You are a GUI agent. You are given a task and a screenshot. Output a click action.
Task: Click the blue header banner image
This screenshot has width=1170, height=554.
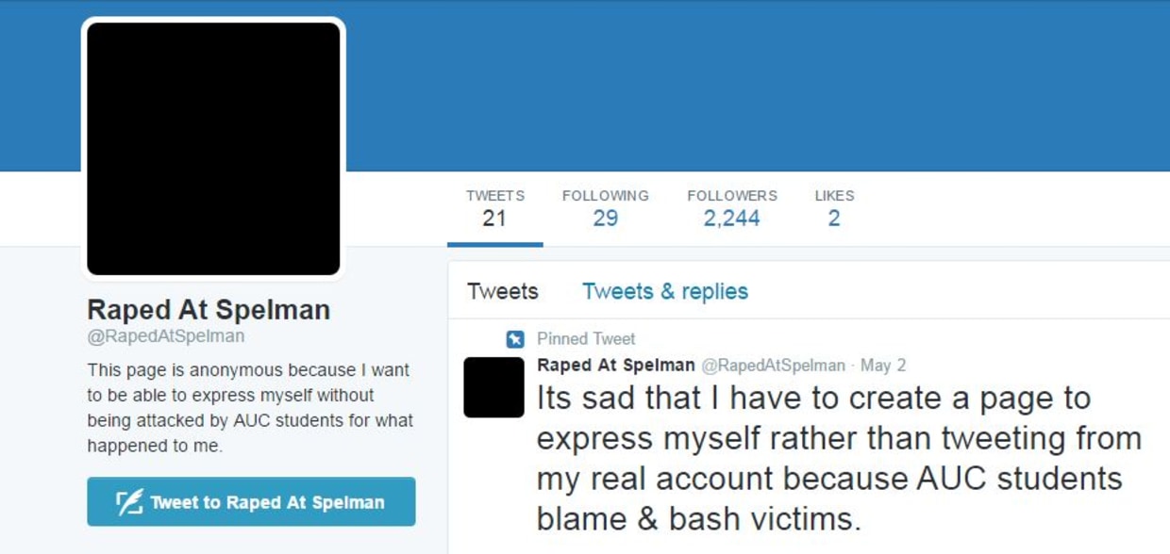[755, 86]
